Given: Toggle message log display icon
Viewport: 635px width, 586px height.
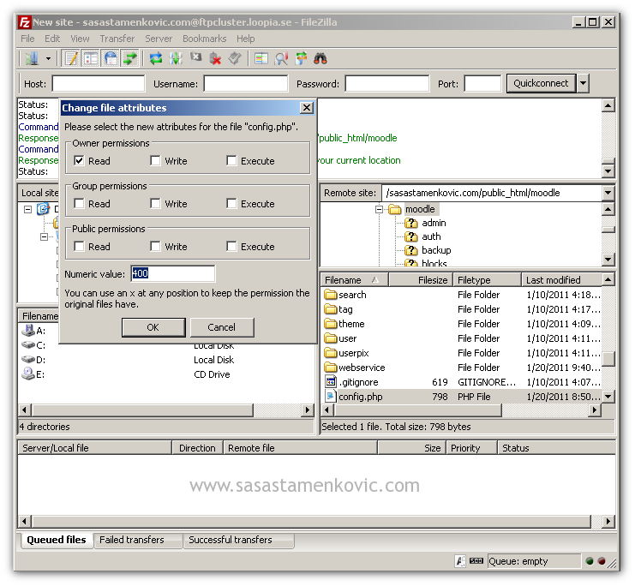Looking at the screenshot, I should (x=71, y=59).
